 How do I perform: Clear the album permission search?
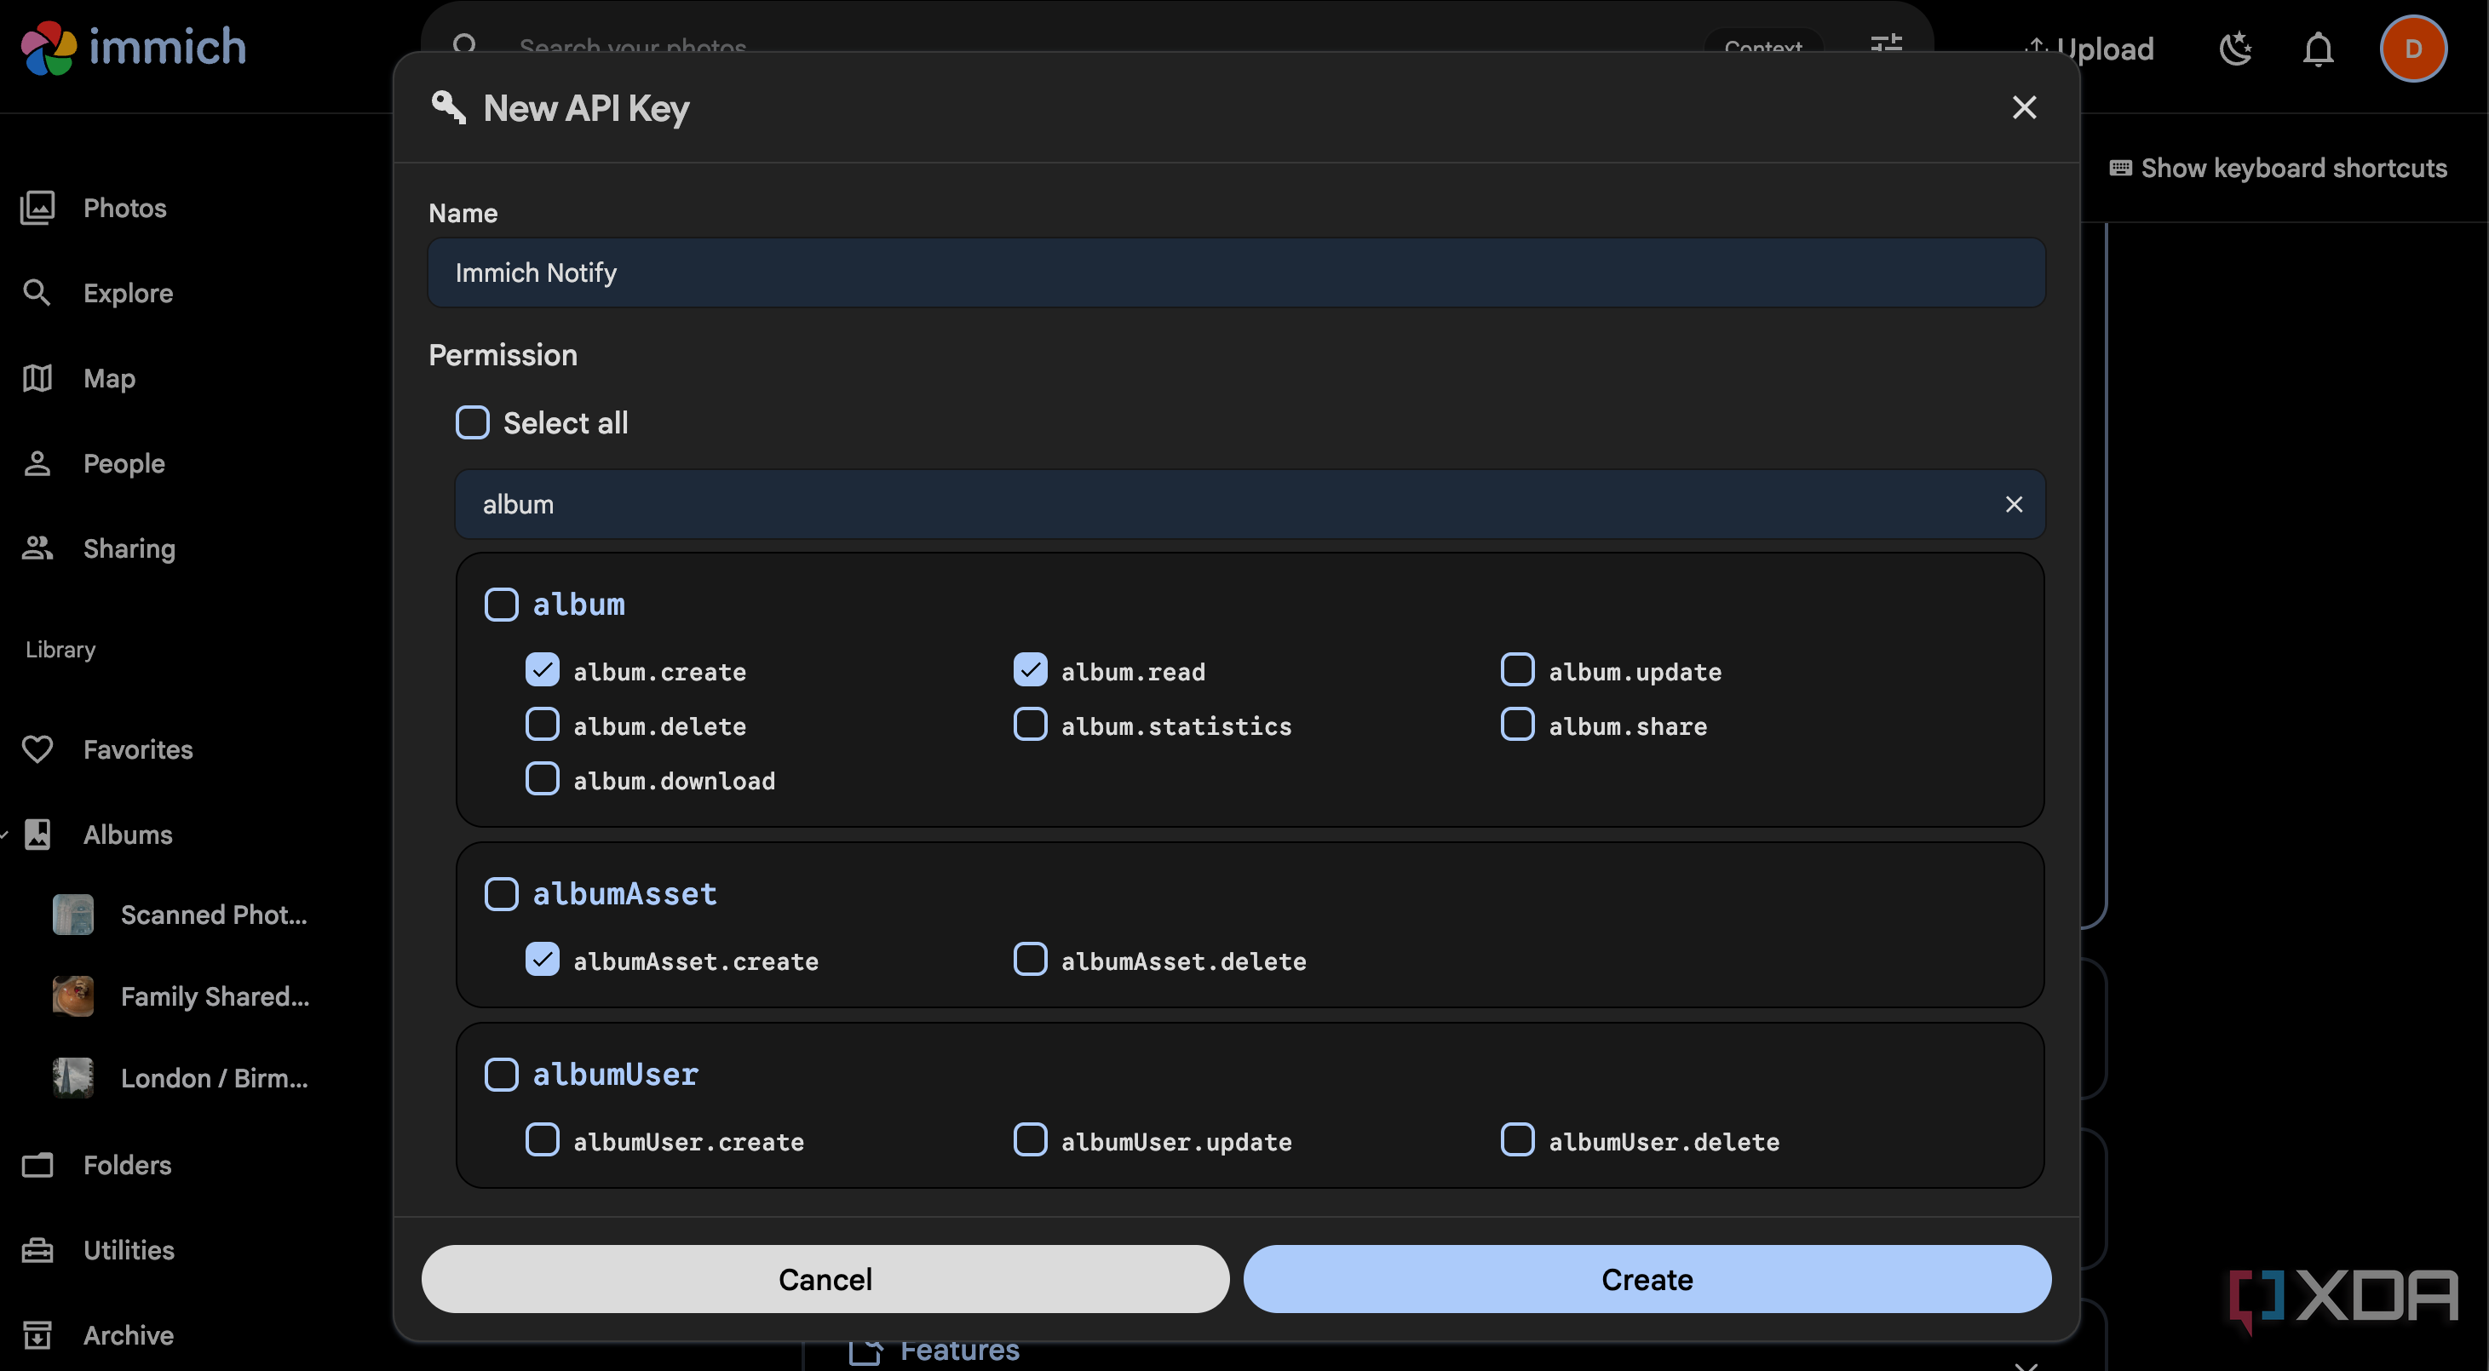[2014, 503]
